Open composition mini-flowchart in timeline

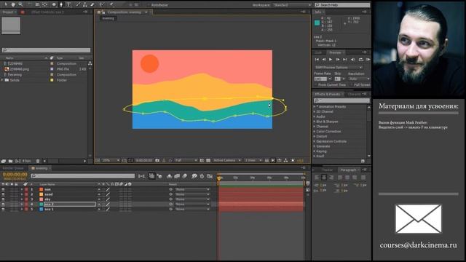tap(141, 176)
